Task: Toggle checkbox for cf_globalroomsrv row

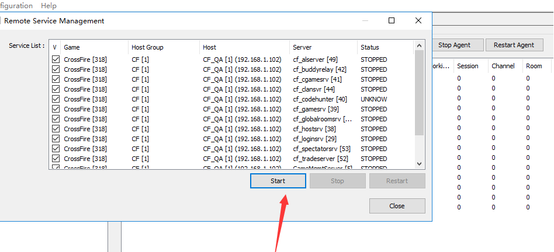Action: coord(56,119)
